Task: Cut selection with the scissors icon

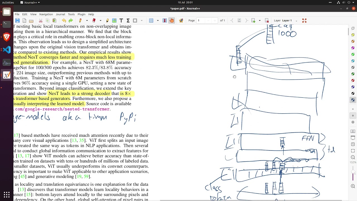Action: (40, 20)
